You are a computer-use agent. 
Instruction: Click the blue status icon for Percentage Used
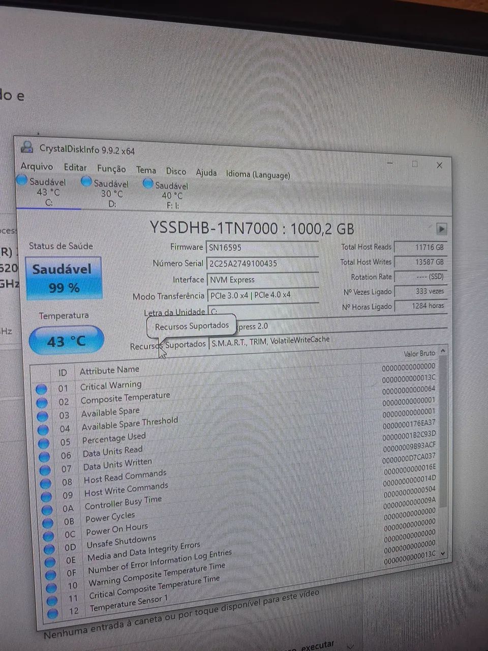point(44,443)
